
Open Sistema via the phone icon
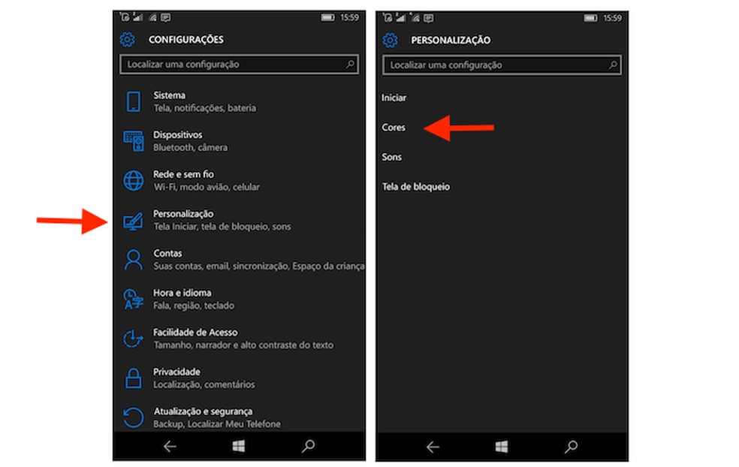[134, 101]
